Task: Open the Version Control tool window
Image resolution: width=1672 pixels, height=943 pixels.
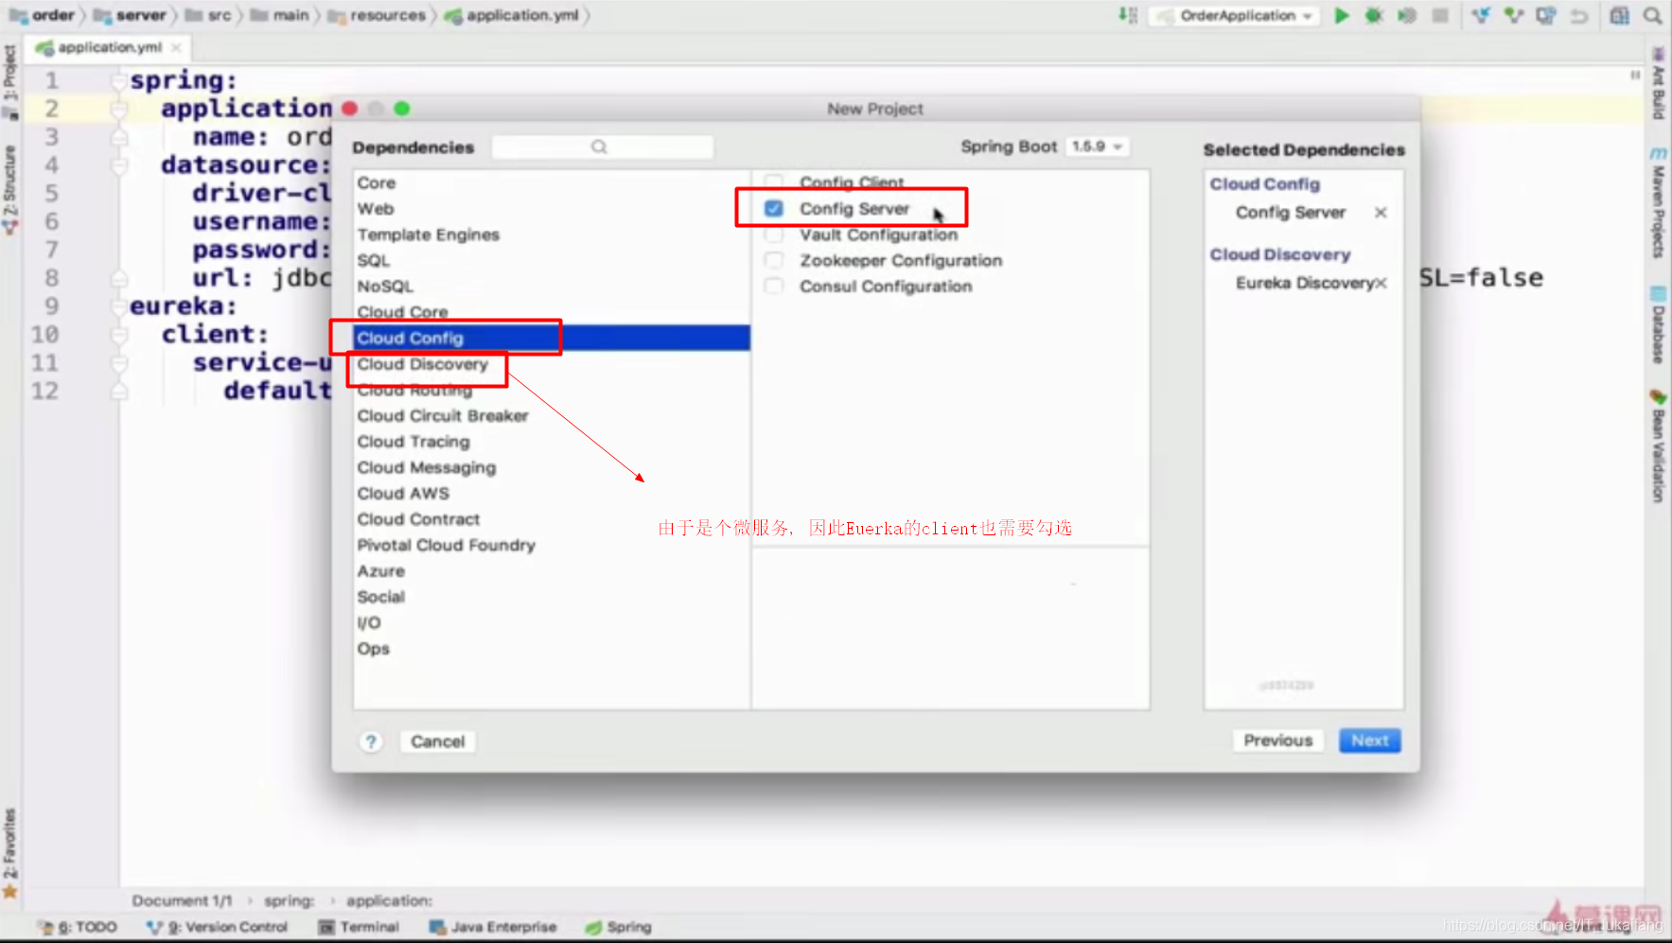Action: [x=218, y=927]
